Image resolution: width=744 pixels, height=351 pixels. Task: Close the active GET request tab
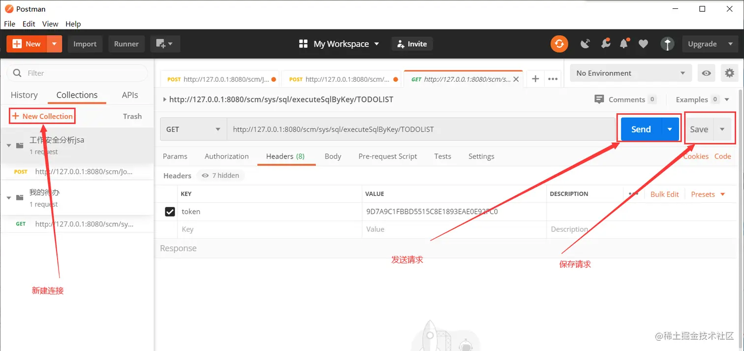516,79
